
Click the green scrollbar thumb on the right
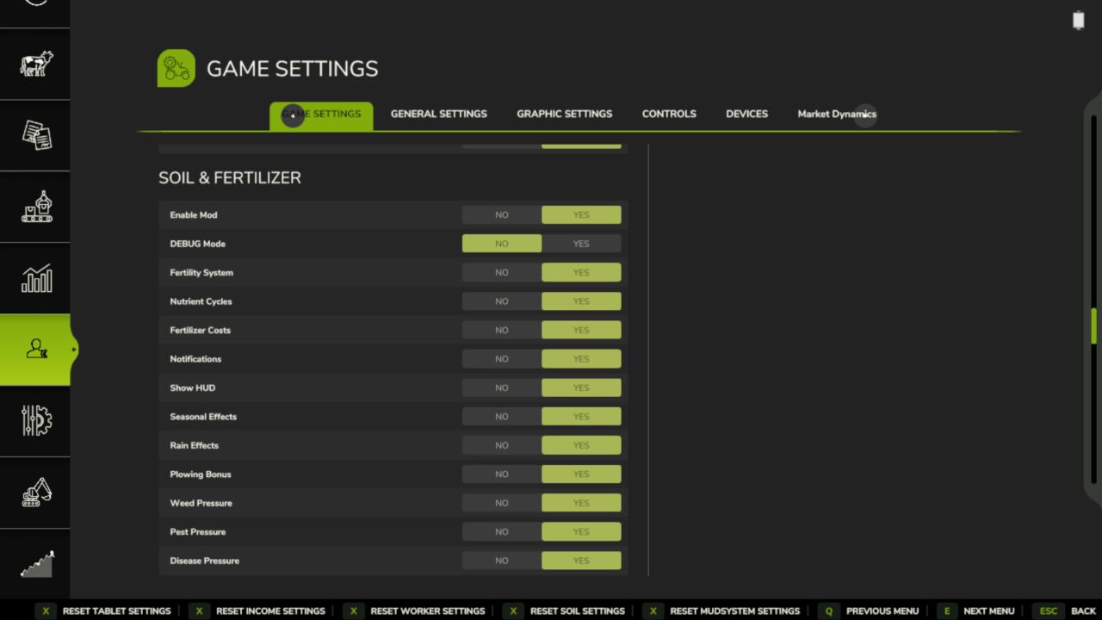(x=1094, y=327)
